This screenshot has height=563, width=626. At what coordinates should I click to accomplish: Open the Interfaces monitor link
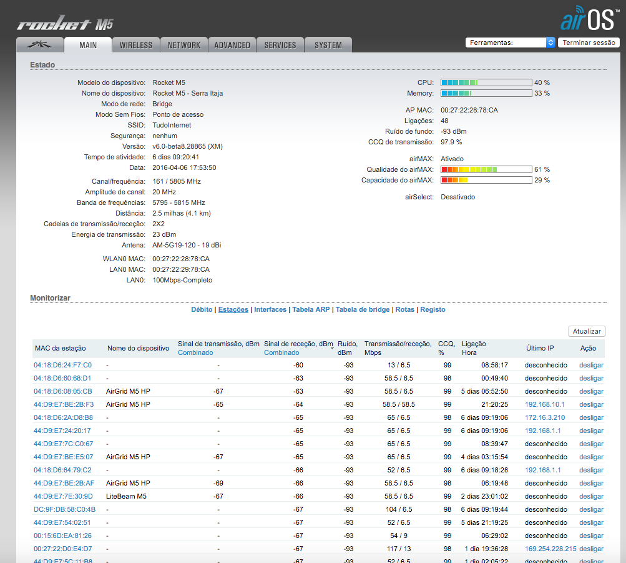(270, 309)
